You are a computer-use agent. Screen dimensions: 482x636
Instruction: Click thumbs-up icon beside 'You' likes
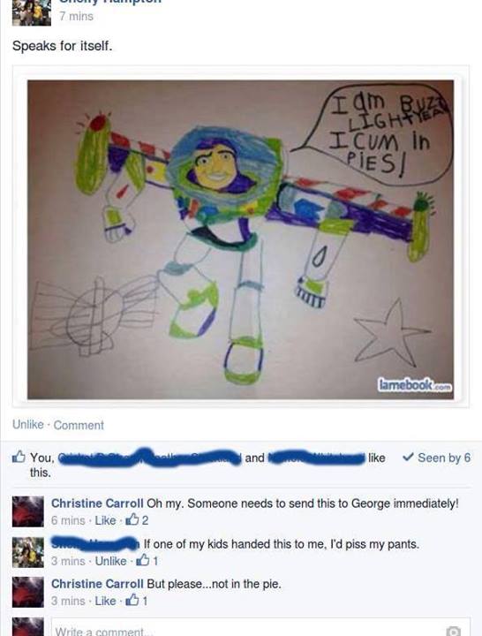point(19,457)
